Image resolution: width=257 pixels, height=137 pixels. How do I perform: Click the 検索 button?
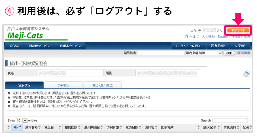(x=229, y=53)
